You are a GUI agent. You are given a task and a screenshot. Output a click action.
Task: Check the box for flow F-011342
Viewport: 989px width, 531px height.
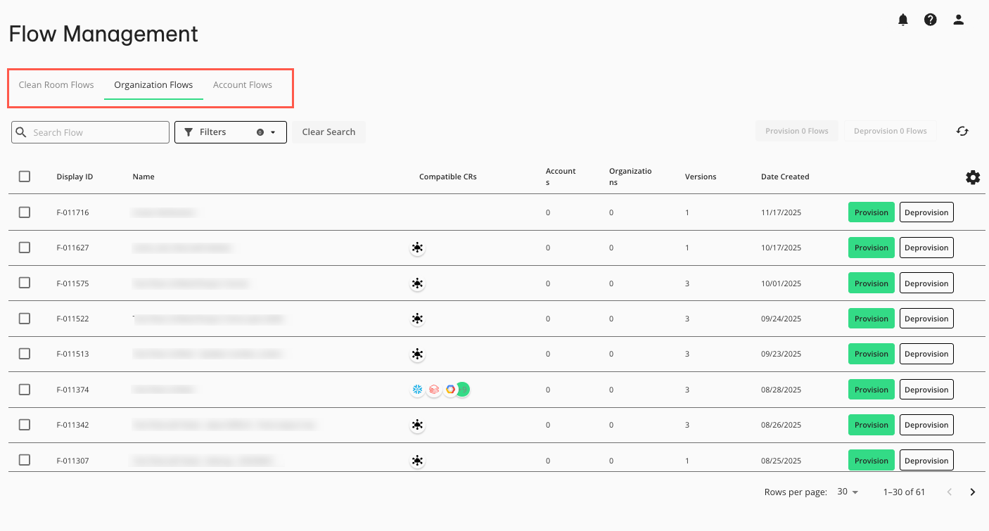pos(25,425)
